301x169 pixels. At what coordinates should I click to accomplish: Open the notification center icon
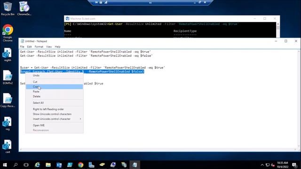[x=294, y=165]
